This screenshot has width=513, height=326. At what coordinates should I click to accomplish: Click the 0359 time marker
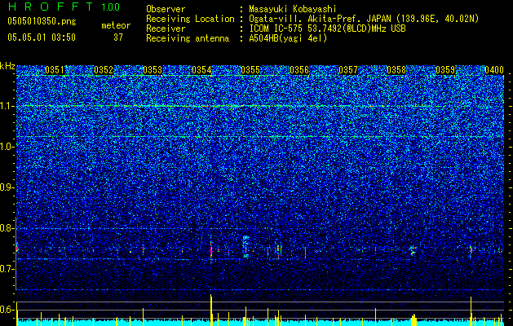click(x=445, y=70)
